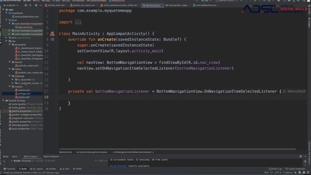Expand java (generated) folder
311x175 pixels.
[6, 37]
